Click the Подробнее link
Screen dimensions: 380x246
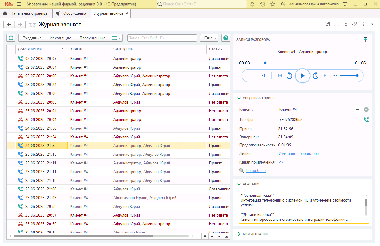[x=255, y=171]
